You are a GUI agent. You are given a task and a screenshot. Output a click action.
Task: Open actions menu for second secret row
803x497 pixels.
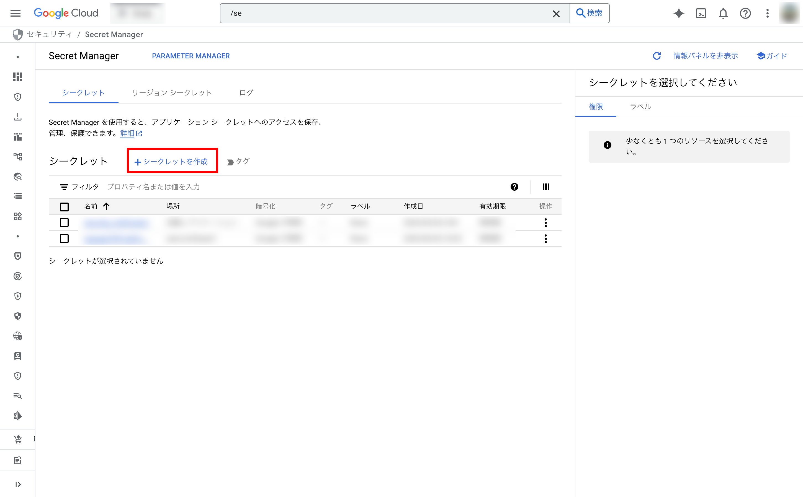click(x=545, y=239)
